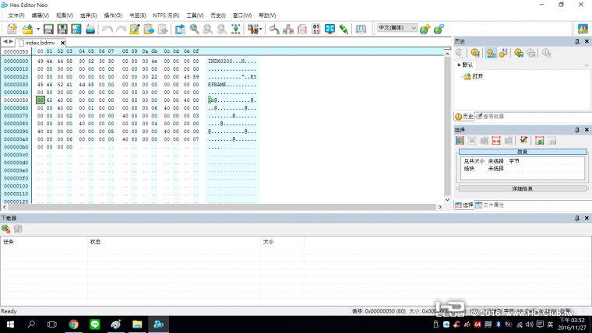Screen dimensions: 592x333
Task: Click the row offset 00000030
Action: coord(16,85)
